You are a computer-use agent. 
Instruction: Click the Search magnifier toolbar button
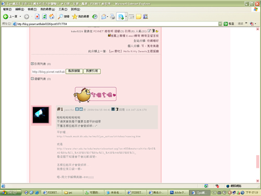pyautogui.click(x=64, y=17)
